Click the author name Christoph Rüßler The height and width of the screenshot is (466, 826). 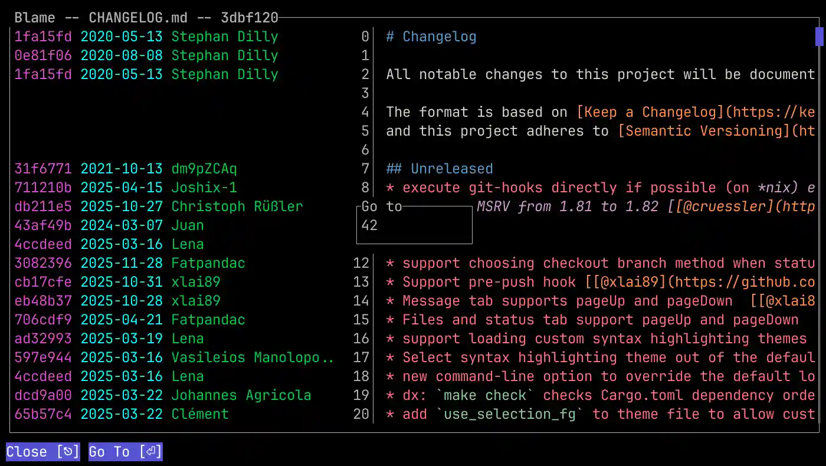click(x=237, y=206)
